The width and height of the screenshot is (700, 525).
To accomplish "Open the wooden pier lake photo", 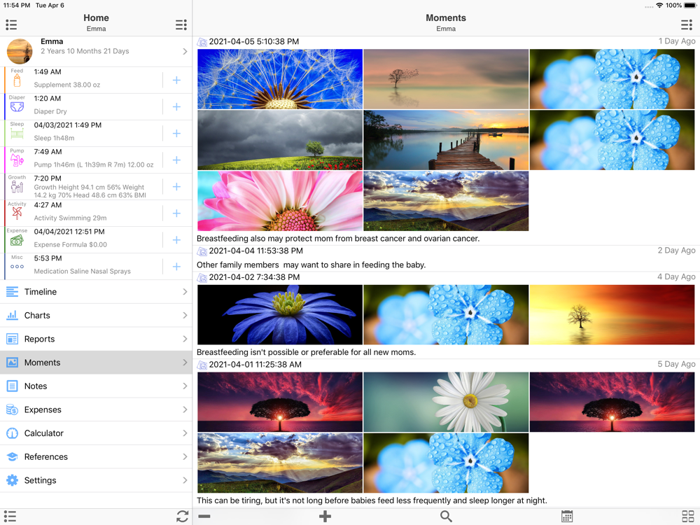I will (446, 140).
